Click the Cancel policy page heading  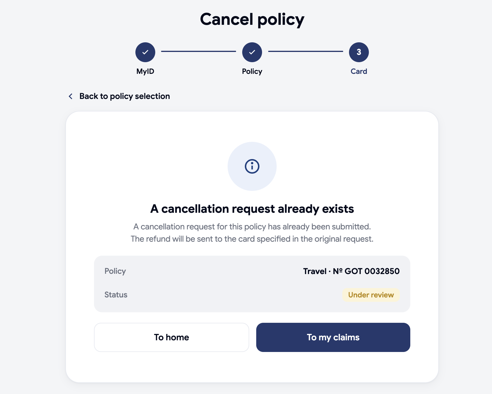(x=252, y=20)
